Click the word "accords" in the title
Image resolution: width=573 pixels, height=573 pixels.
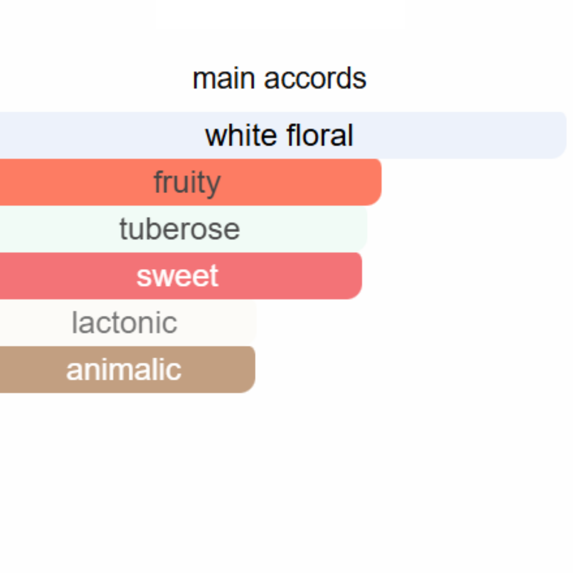pyautogui.click(x=315, y=78)
